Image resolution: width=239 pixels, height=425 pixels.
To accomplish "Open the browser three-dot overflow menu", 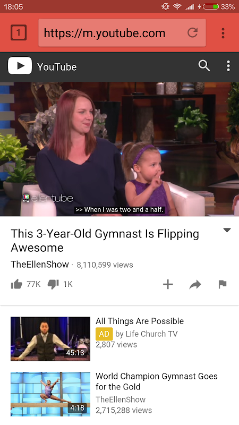I will [x=223, y=33].
